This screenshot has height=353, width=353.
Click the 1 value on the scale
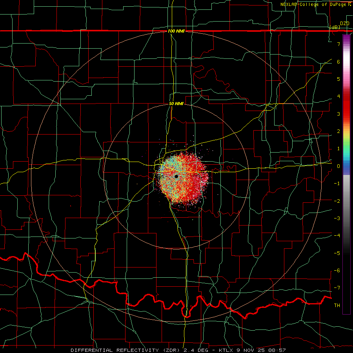(338, 149)
